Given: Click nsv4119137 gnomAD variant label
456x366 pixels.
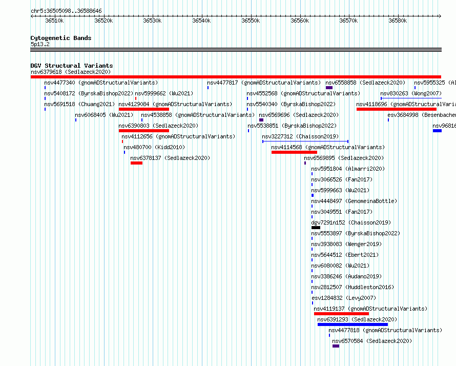Looking at the screenshot, I should tap(370, 309).
